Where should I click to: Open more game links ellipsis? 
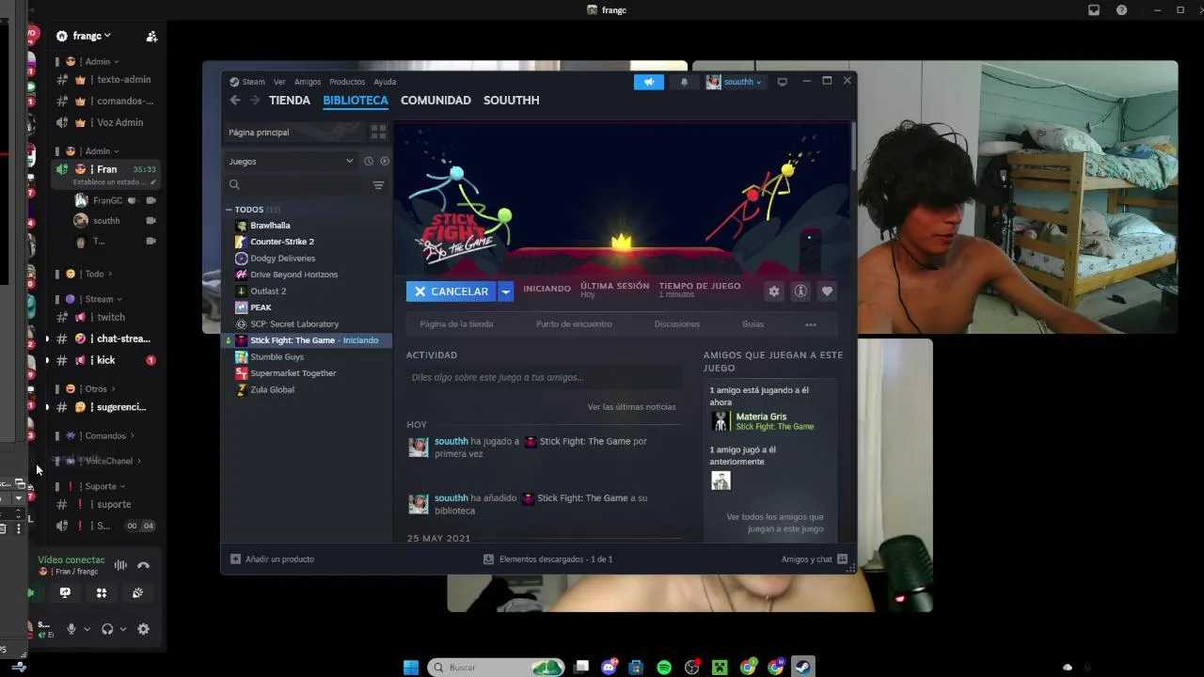tap(811, 324)
